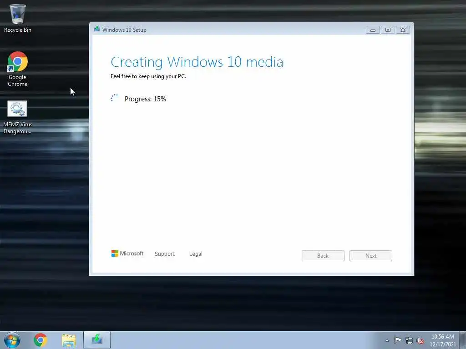This screenshot has width=466, height=349.
Task: Click the loading spinner beside Progress
Action: tap(114, 98)
